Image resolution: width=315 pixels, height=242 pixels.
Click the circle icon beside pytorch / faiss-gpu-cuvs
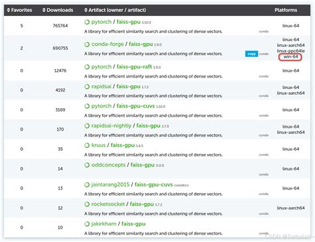(87, 106)
